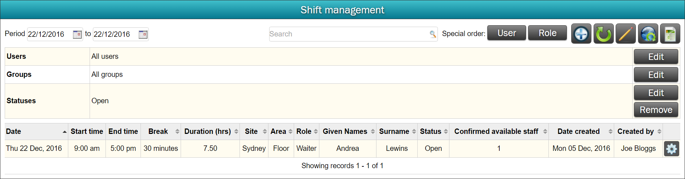
Task: Open the gear menu on Andrea's shift row
Action: (x=671, y=149)
